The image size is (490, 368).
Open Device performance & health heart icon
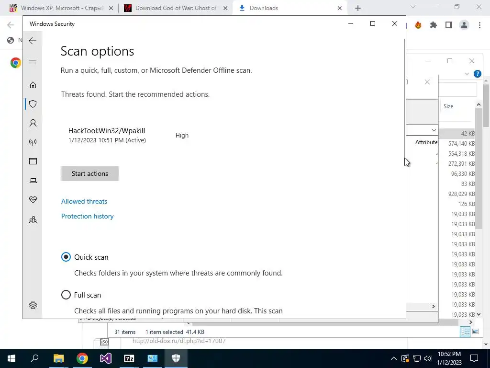tap(33, 200)
